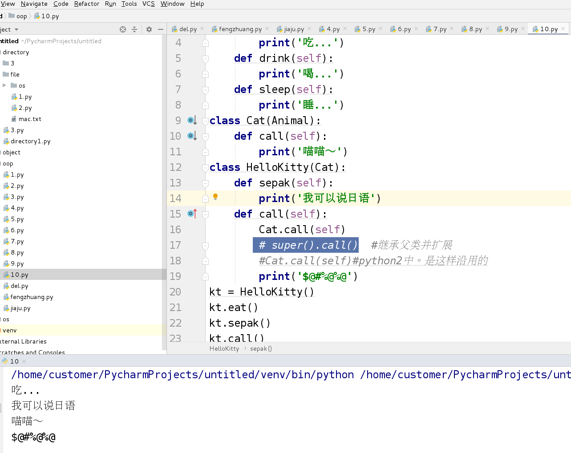The height and width of the screenshot is (453, 571).
Task: Select del.py in project tree
Action: pos(19,286)
